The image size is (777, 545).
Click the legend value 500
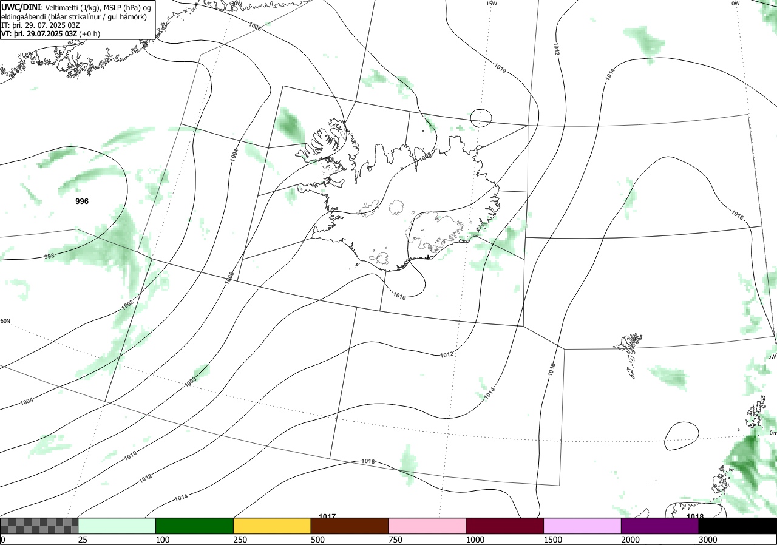[x=318, y=540]
